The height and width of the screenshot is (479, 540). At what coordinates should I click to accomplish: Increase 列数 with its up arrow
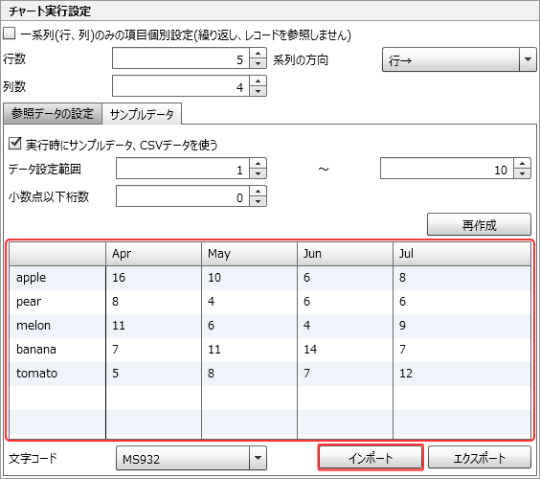pyautogui.click(x=258, y=81)
